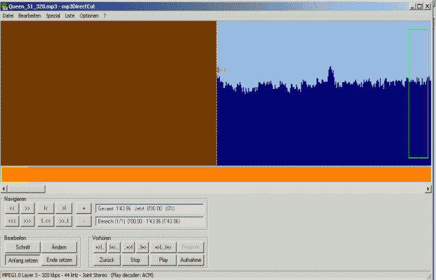
Task: Click the Schnitt button
Action: point(22,248)
